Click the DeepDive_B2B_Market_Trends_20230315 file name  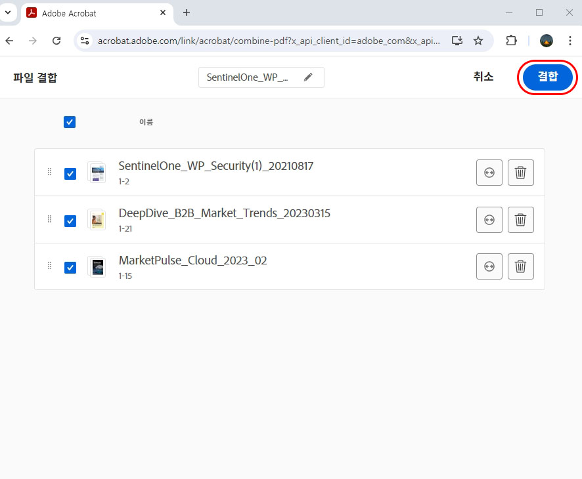coord(224,213)
